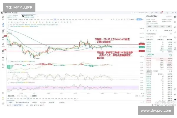Click the symbol search box in the title bar
This screenshot has height=118, width=177.
point(140,13)
